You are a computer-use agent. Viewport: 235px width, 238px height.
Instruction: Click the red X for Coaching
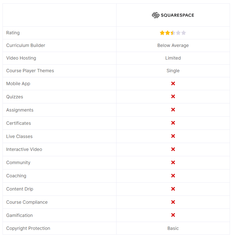click(x=173, y=176)
